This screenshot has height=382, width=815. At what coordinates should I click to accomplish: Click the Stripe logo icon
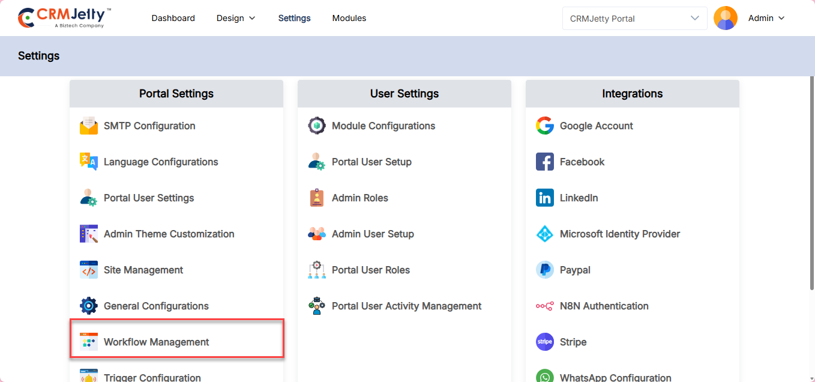[545, 342]
